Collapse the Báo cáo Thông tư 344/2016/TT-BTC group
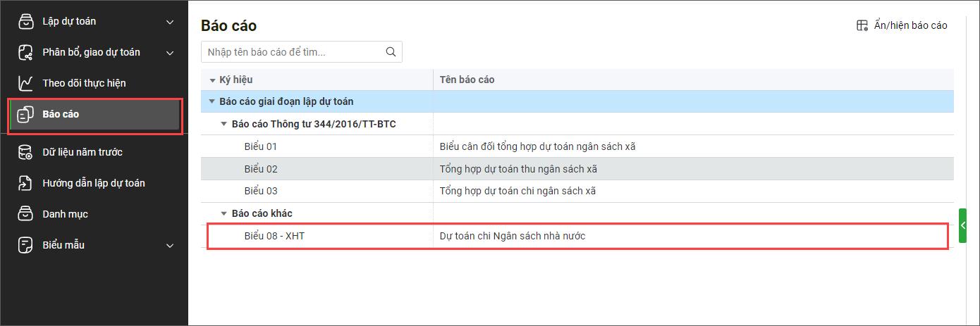980x326 pixels. click(x=223, y=124)
